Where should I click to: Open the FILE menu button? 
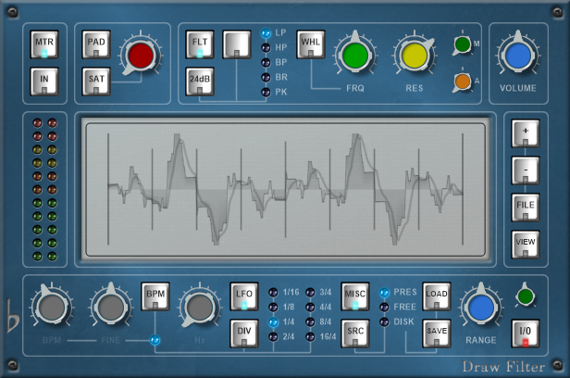525,207
